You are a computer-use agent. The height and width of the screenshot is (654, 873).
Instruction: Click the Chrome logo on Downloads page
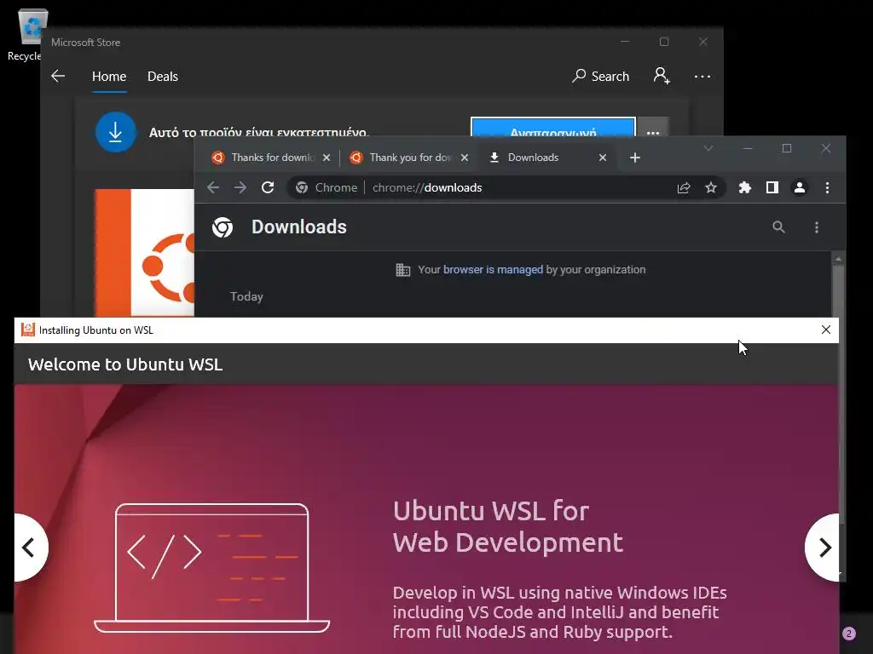223,227
